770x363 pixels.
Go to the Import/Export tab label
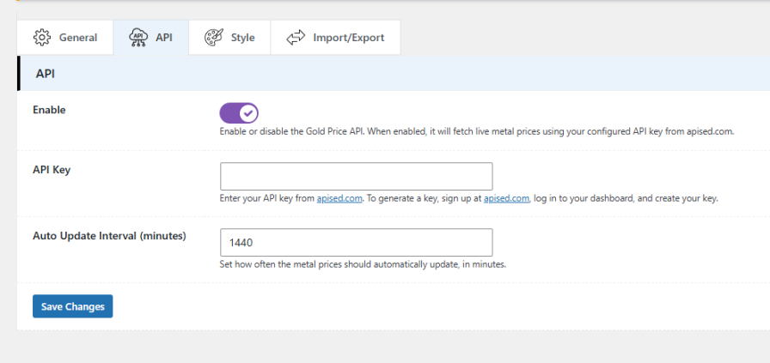349,38
